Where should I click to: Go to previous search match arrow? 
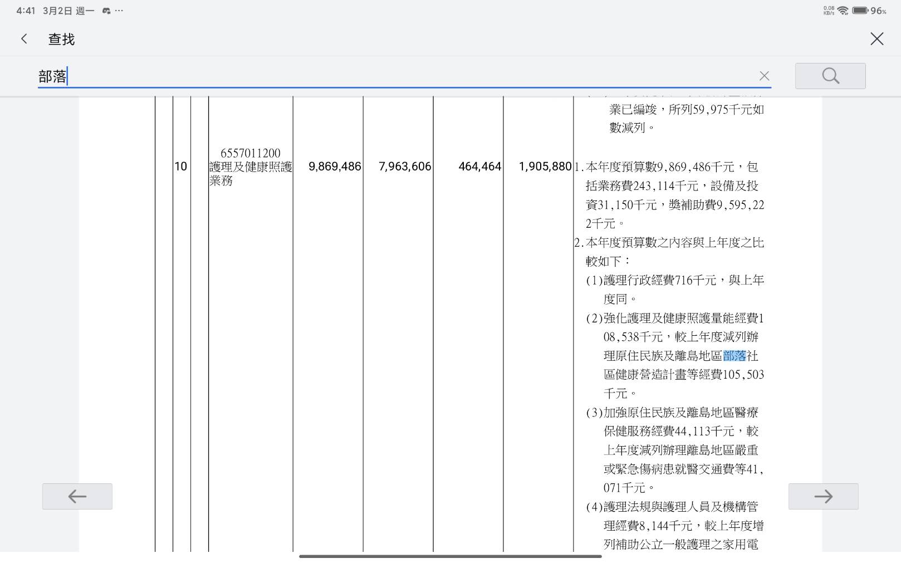[77, 496]
